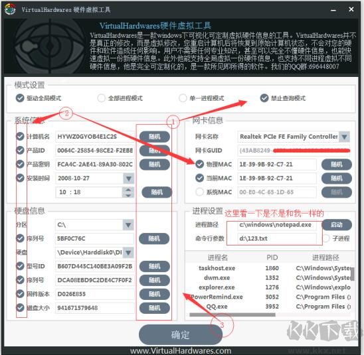Click the process list horizontal scrollbar
The width and height of the screenshot is (364, 355).
pos(232,315)
